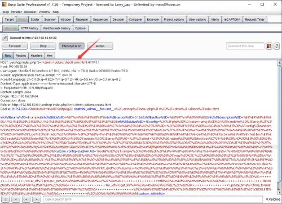Open the Repeater menu
Viewport: 282px width, 204px height.
[30, 12]
